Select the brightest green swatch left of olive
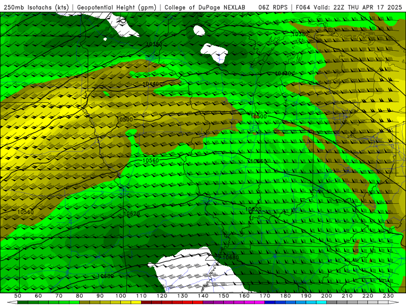This screenshot has height=305, width=406. coord(74,302)
